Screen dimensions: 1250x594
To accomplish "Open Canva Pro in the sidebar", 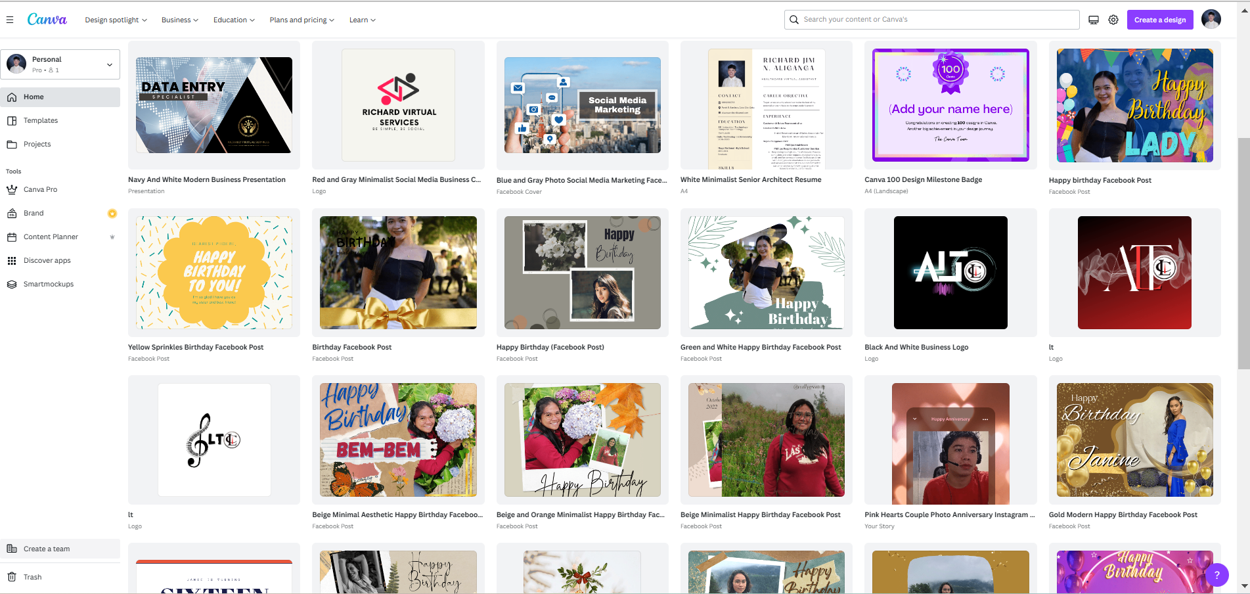I will [x=60, y=190].
